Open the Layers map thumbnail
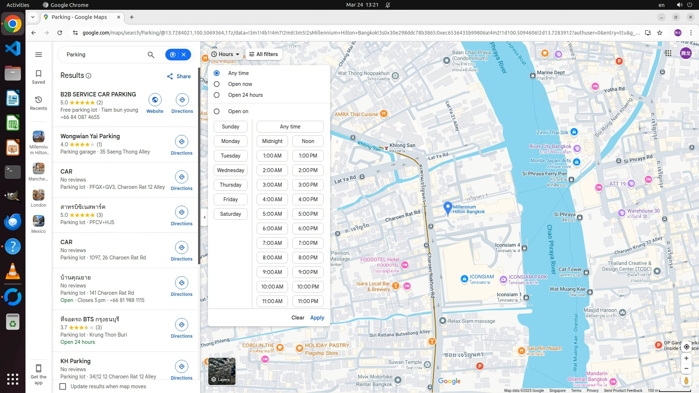Viewport: 699px width, 393px height. coord(222,371)
